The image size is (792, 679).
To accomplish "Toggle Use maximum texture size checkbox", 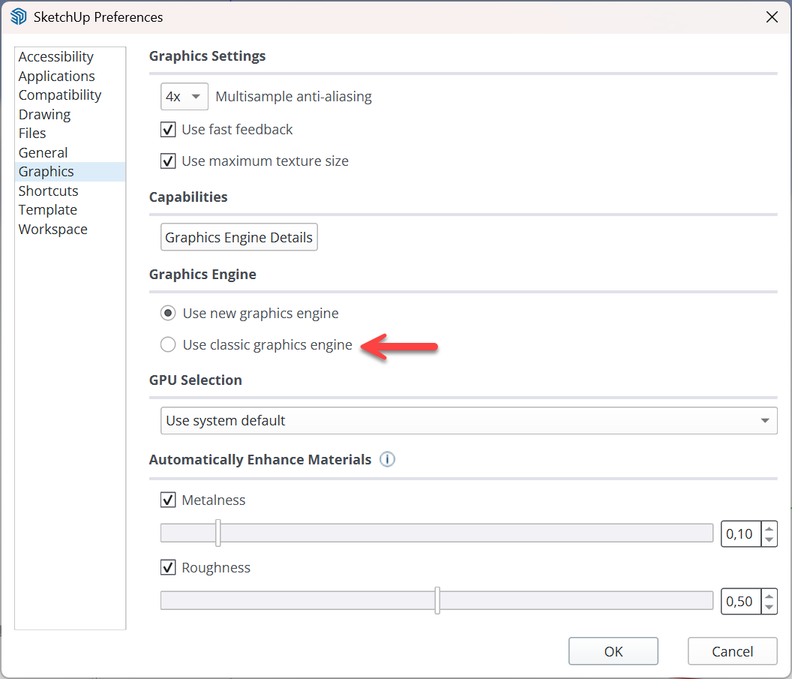I will pyautogui.click(x=168, y=161).
